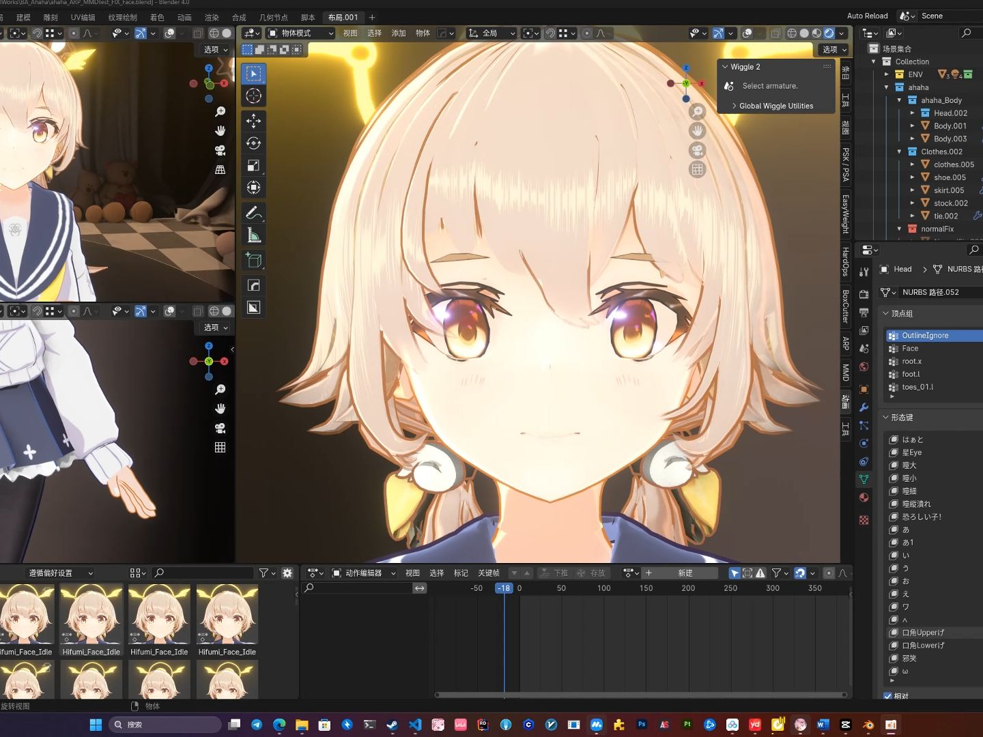Zoom icon in main viewport gizmo
983x737 pixels.
tap(697, 111)
